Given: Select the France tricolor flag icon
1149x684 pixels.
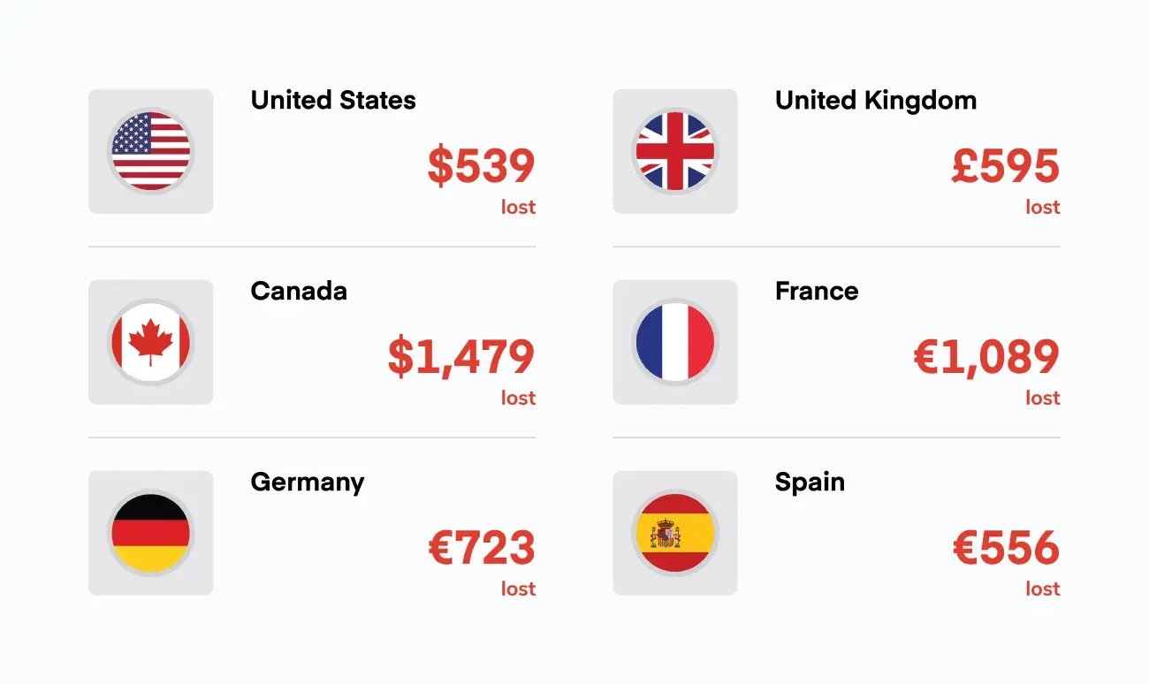Looking at the screenshot, I should (x=674, y=342).
